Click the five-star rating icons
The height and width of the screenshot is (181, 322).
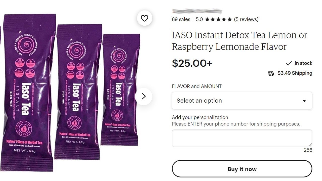[x=218, y=19]
